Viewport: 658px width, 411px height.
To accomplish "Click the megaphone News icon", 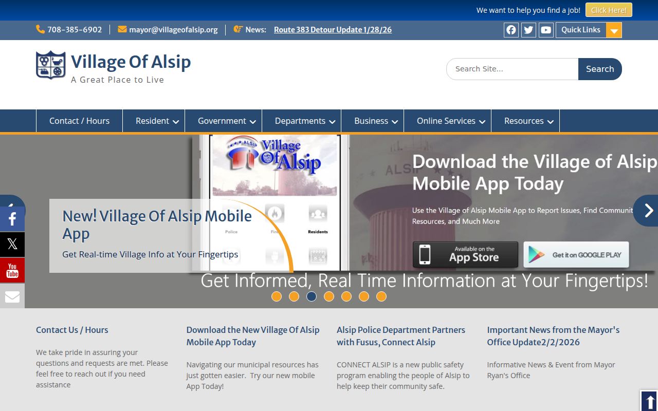I will (x=238, y=29).
